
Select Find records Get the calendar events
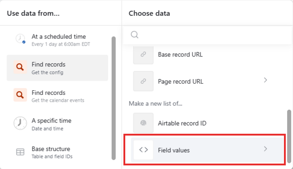pos(57,96)
